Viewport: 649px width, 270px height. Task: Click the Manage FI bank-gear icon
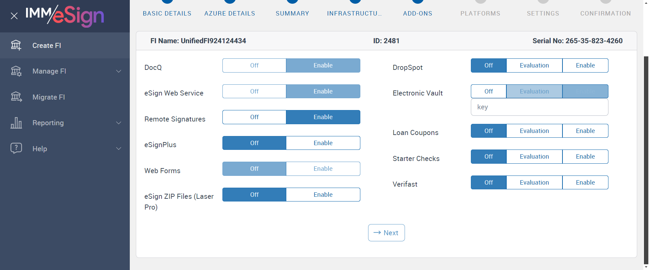point(16,71)
